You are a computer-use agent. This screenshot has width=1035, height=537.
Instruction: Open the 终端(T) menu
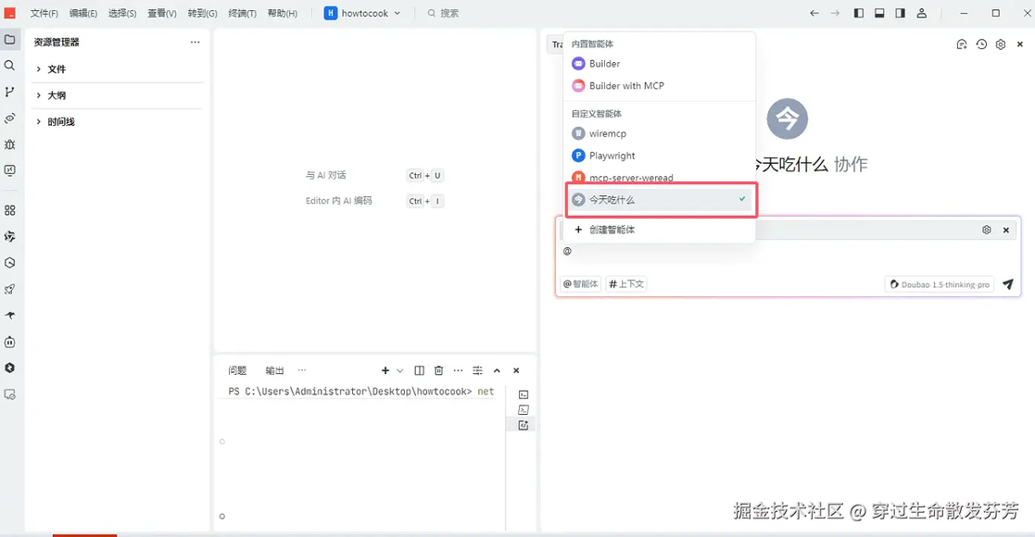242,13
